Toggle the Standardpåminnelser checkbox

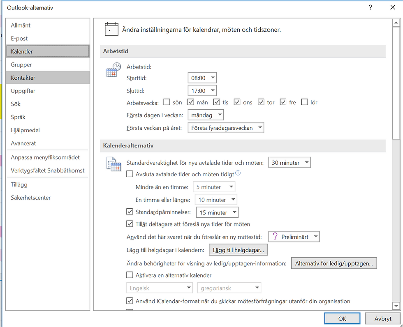click(130, 212)
